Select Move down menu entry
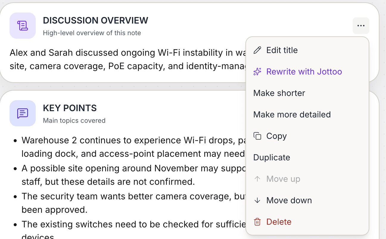This screenshot has width=386, height=239. pos(307,200)
